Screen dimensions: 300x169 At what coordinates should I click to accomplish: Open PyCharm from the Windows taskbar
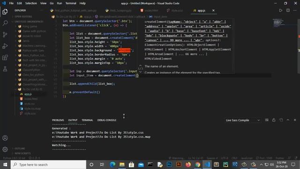pos(225,164)
